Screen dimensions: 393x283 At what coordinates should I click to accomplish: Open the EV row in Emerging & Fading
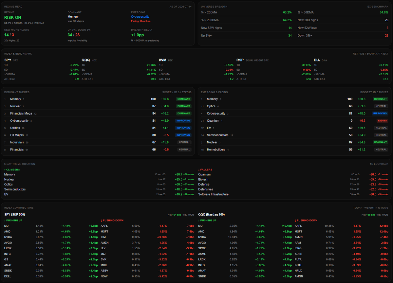(294, 128)
